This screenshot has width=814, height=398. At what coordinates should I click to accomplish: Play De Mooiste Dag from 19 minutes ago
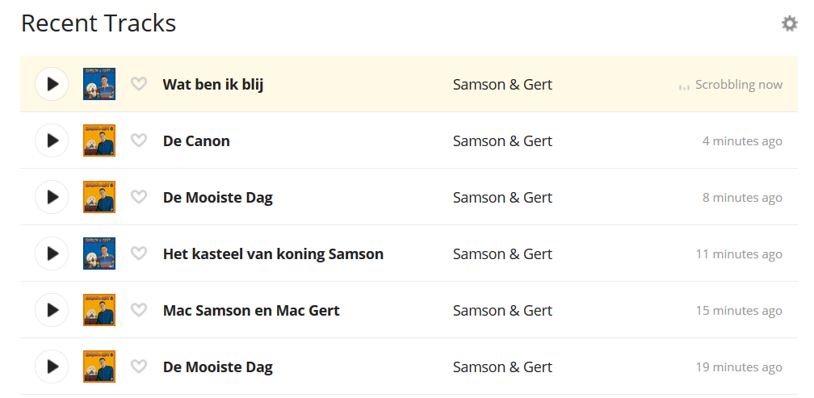click(52, 367)
